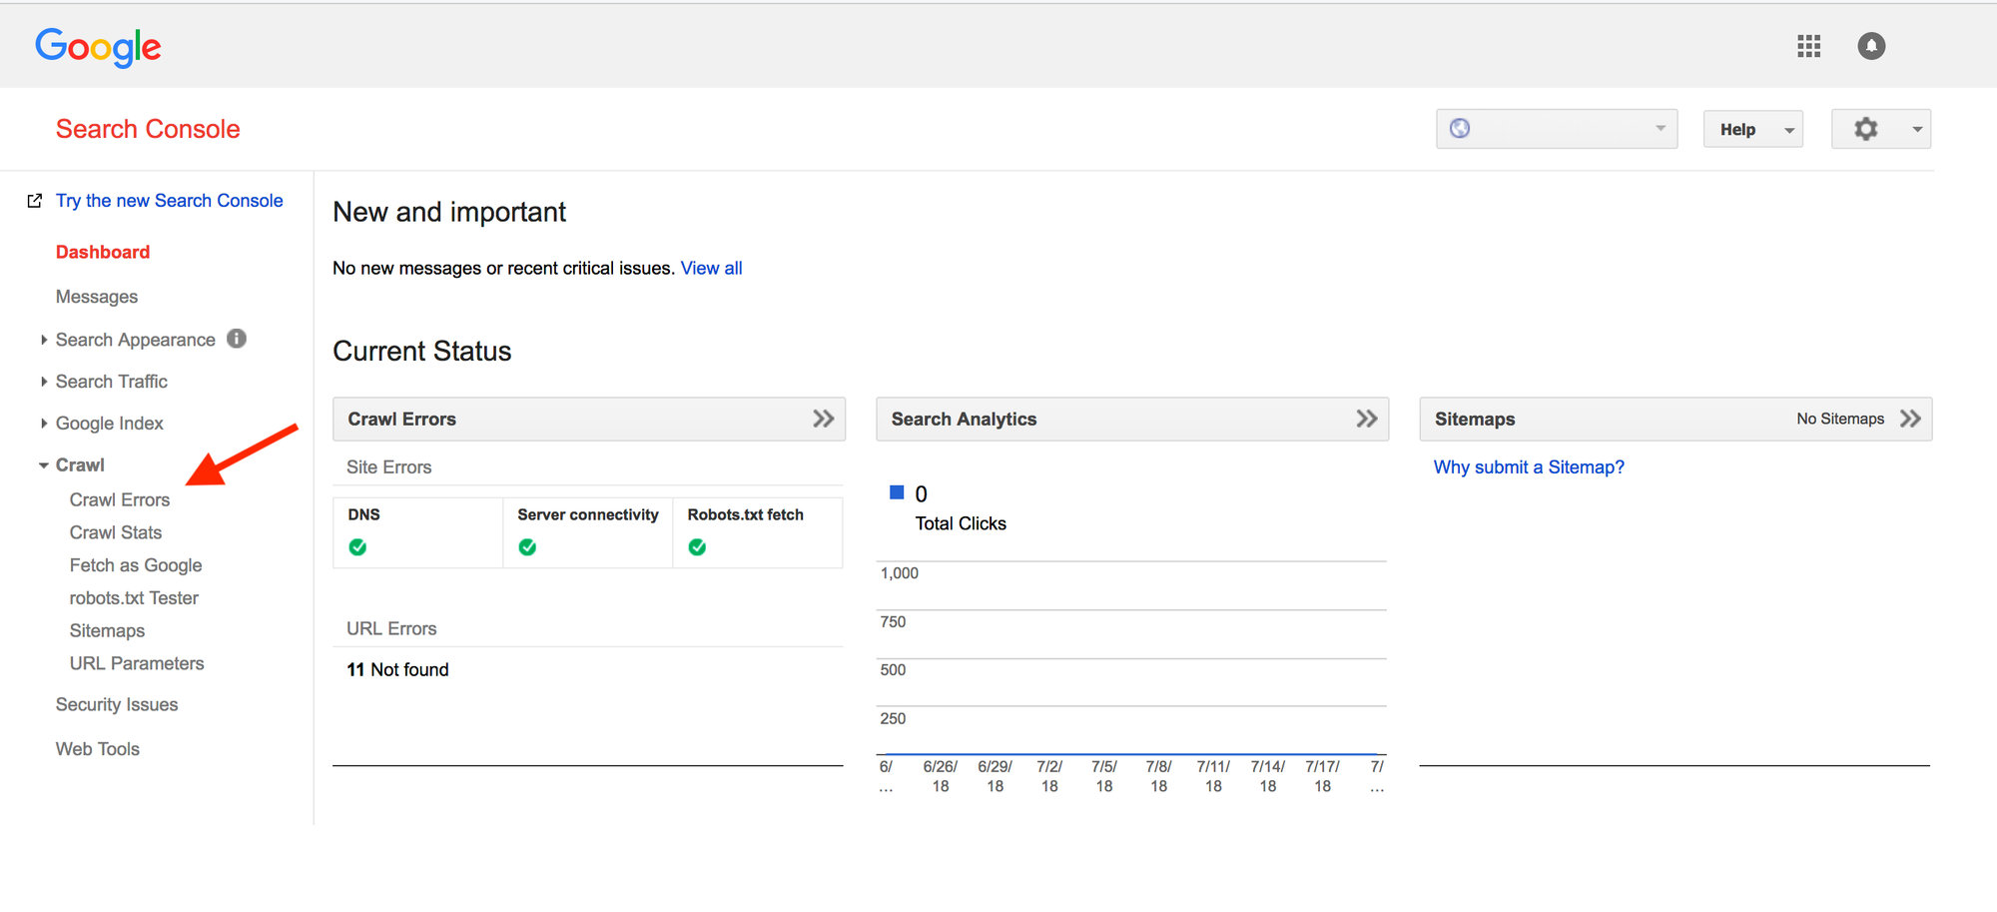
Task: Click the View all messages link
Action: point(711,268)
